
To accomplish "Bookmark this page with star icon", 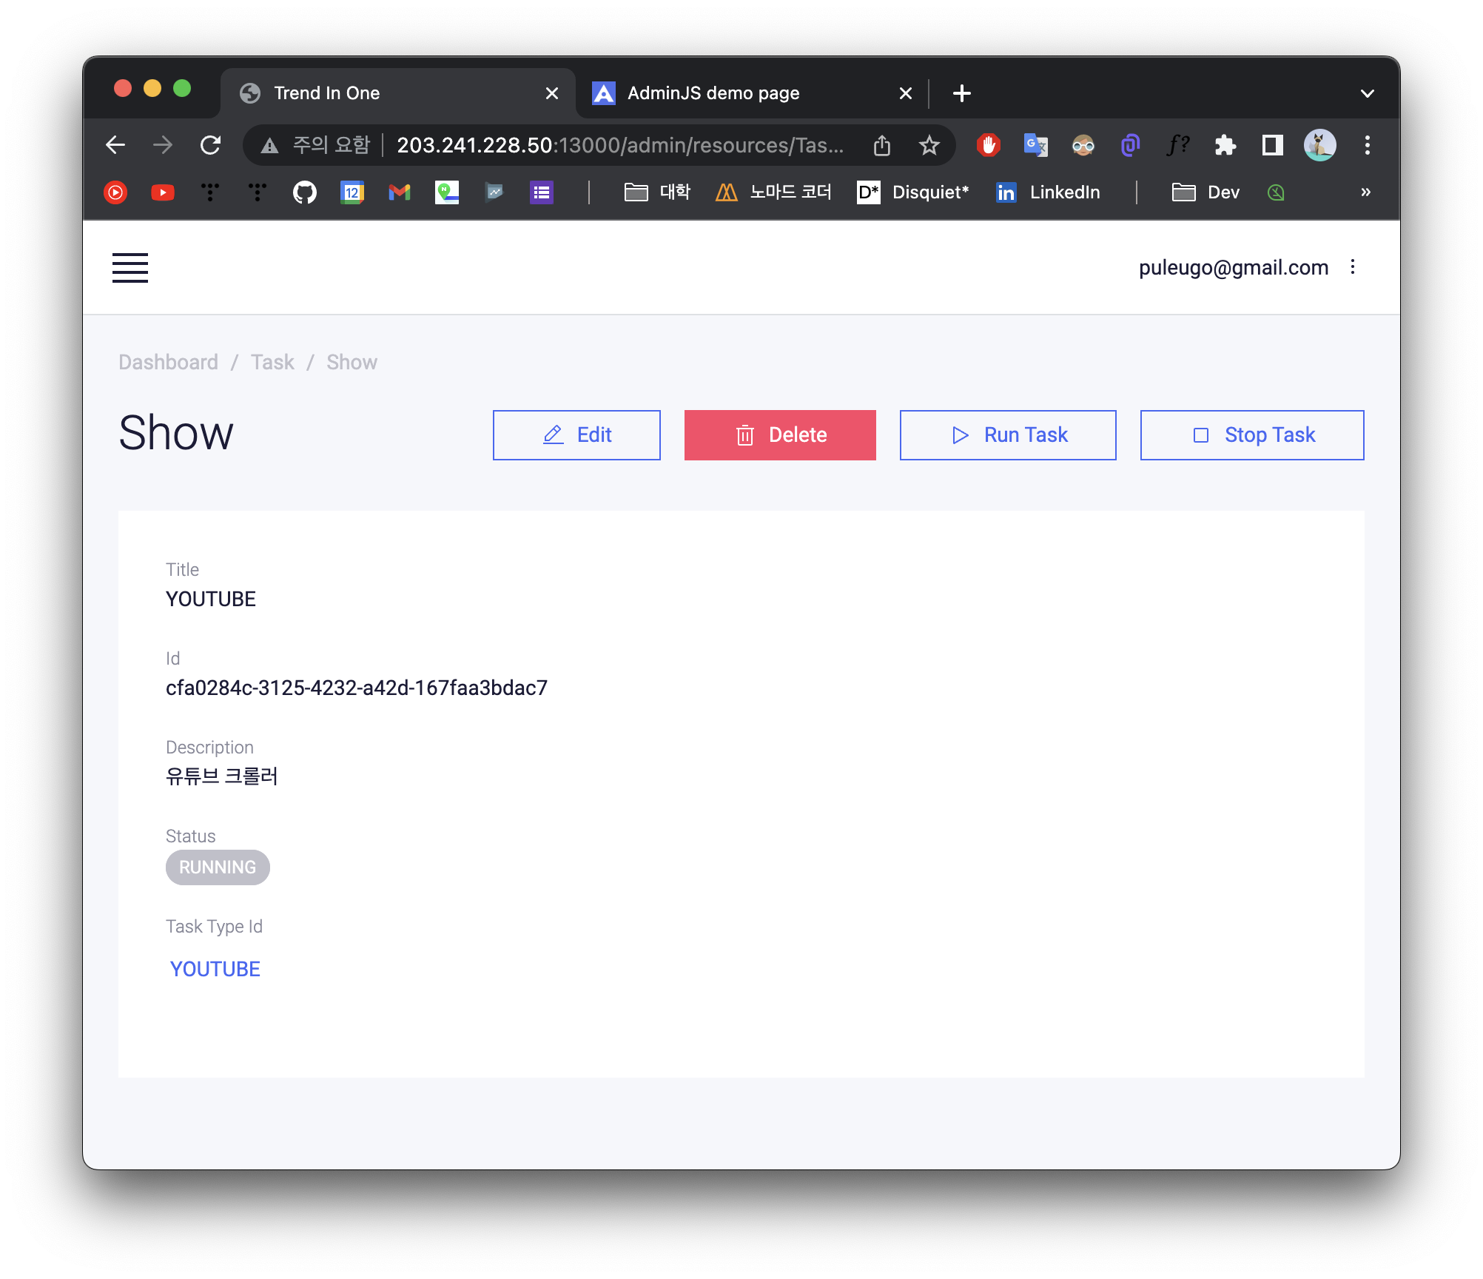I will tap(929, 145).
